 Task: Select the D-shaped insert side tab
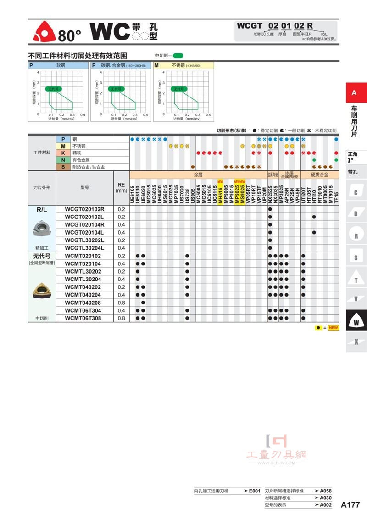356,213
